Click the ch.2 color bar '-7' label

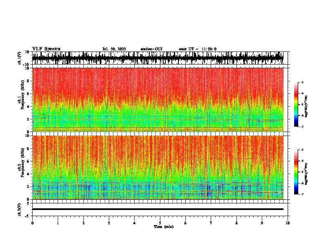click(301, 194)
